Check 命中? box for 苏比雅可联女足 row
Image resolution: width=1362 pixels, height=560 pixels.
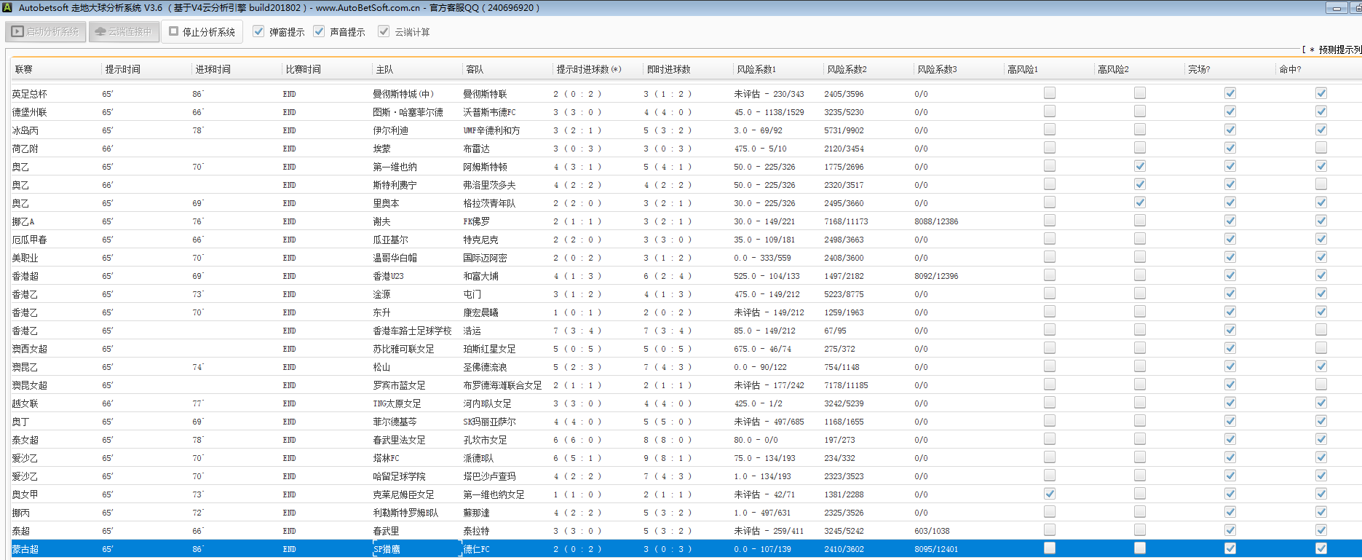click(1321, 348)
